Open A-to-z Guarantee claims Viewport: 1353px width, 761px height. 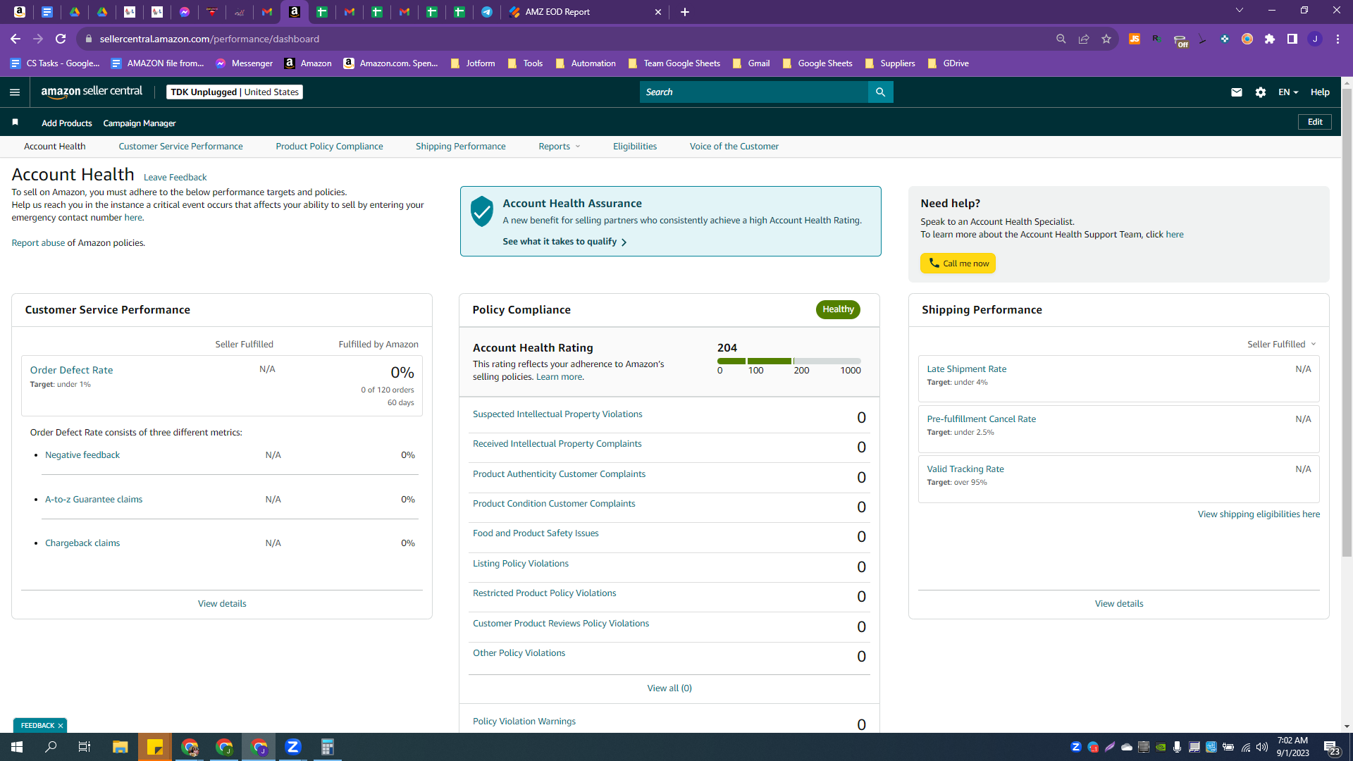94,500
